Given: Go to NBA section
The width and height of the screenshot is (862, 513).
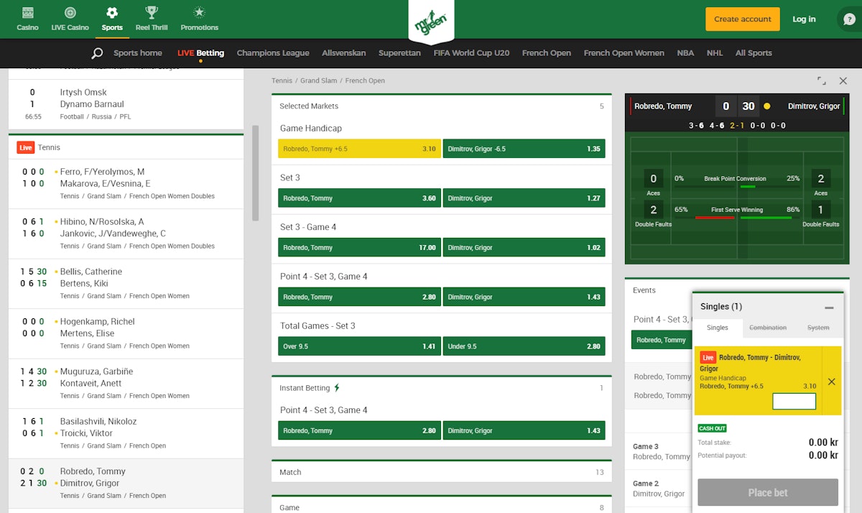Looking at the screenshot, I should [x=685, y=53].
